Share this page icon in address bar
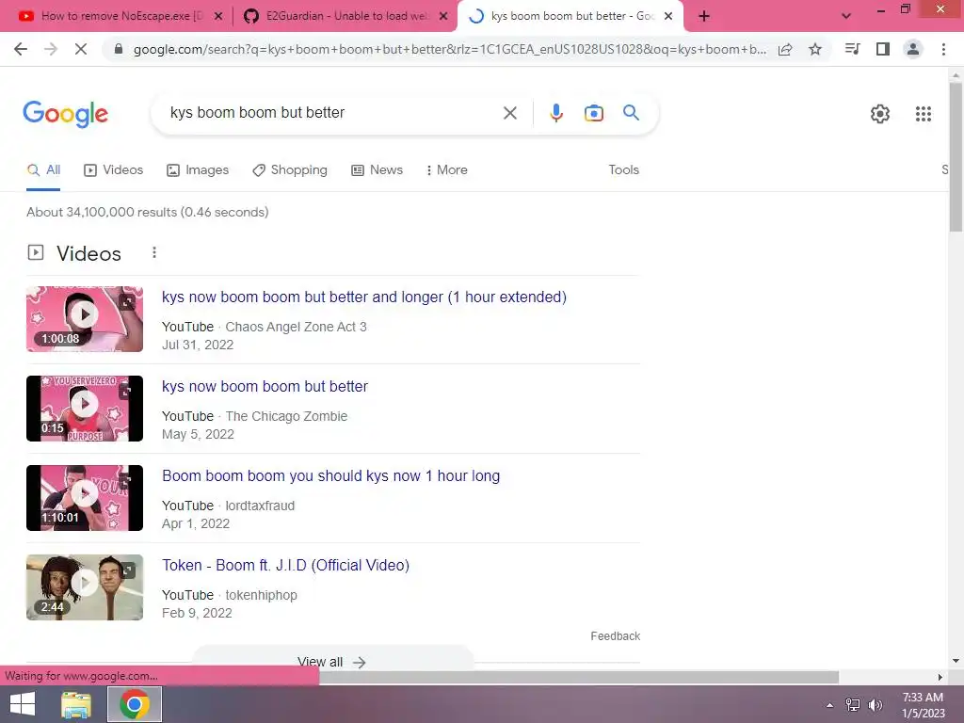 point(785,49)
